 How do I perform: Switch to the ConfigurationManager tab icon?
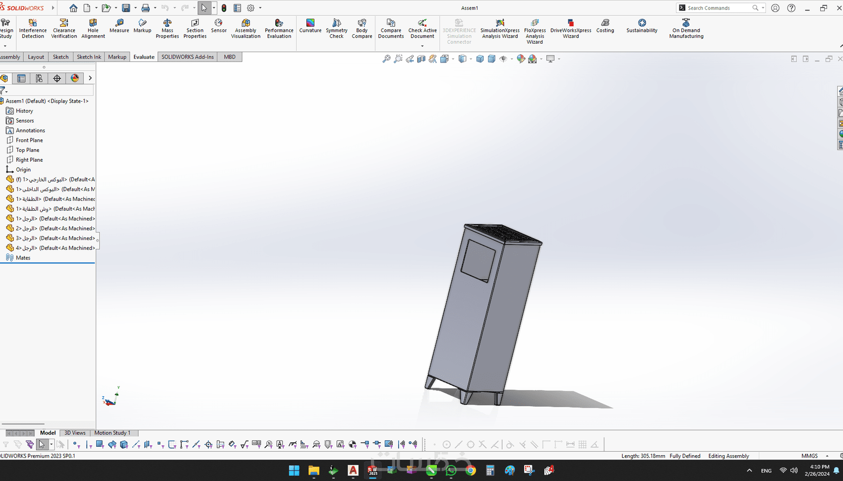pos(39,78)
